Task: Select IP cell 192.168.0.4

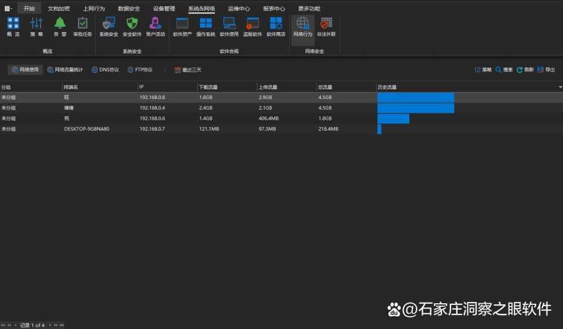Action: point(152,108)
